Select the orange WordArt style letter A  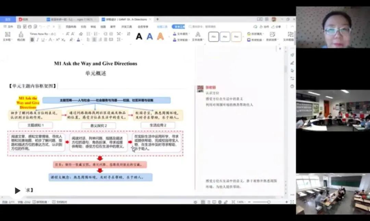pos(160,36)
